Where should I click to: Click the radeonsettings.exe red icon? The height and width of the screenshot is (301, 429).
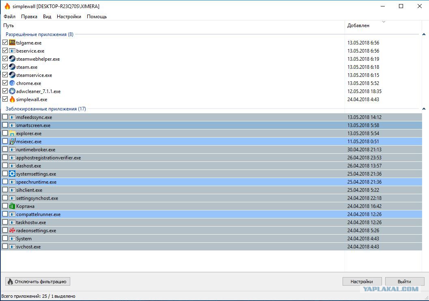click(x=12, y=230)
